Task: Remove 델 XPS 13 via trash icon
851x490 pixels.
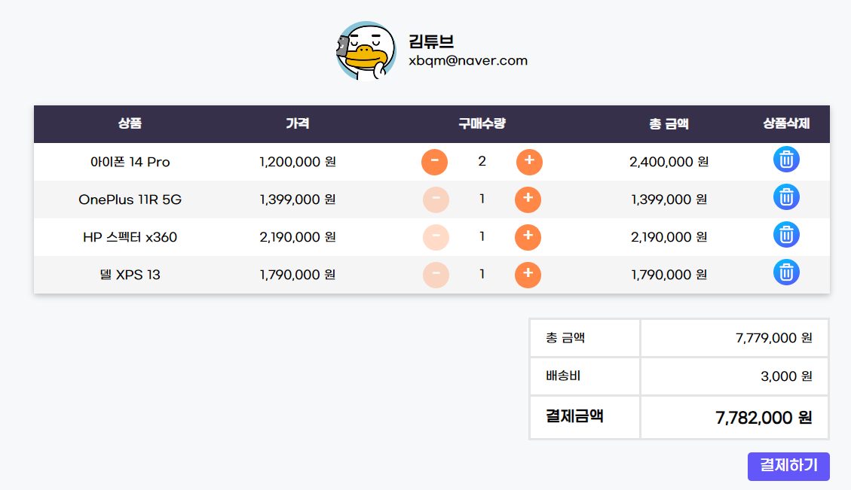Action: 786,272
